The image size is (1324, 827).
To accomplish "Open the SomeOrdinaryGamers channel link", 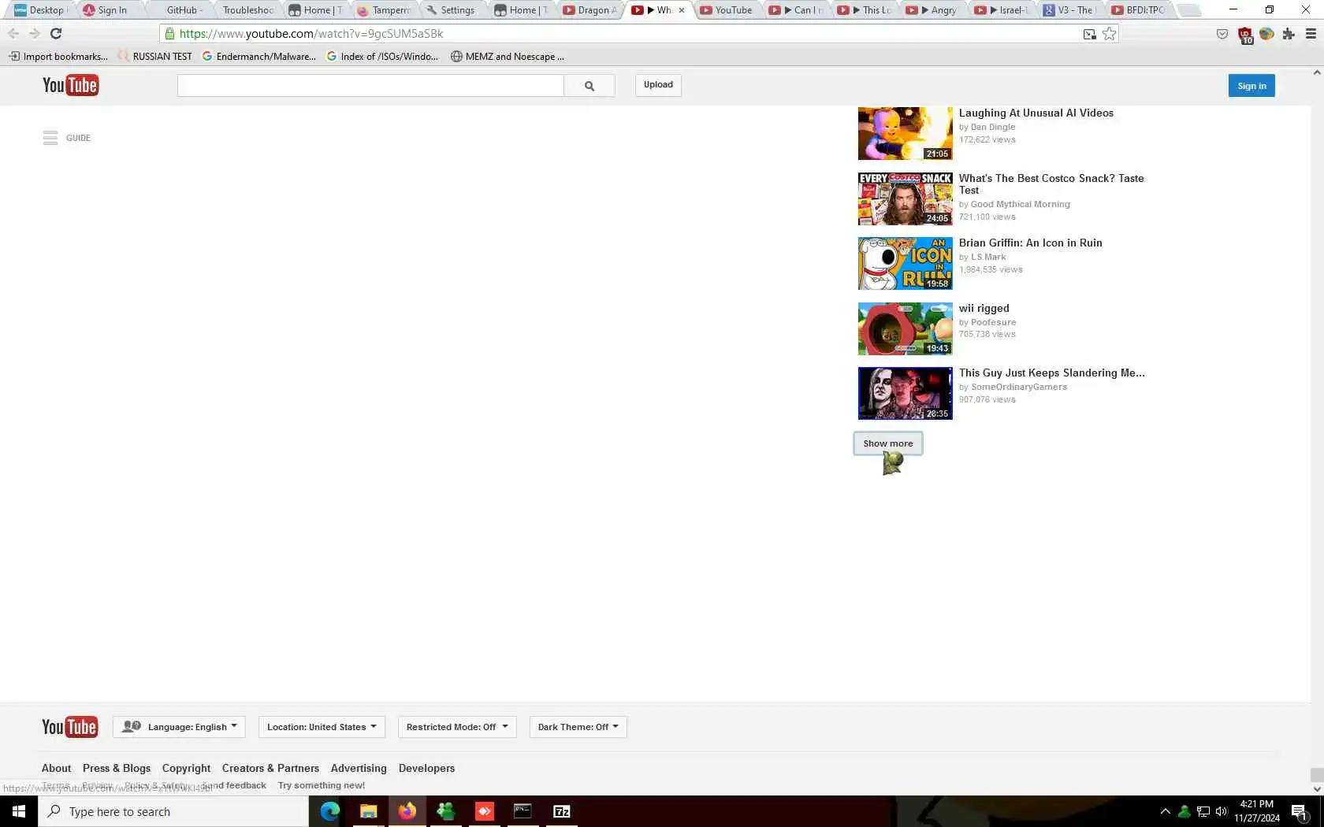I will click(1019, 387).
